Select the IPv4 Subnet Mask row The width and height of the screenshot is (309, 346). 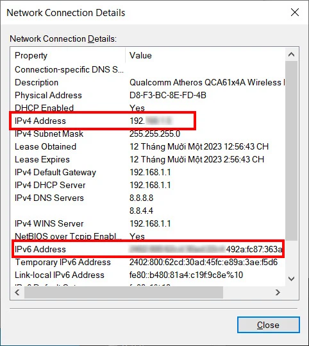coord(148,134)
